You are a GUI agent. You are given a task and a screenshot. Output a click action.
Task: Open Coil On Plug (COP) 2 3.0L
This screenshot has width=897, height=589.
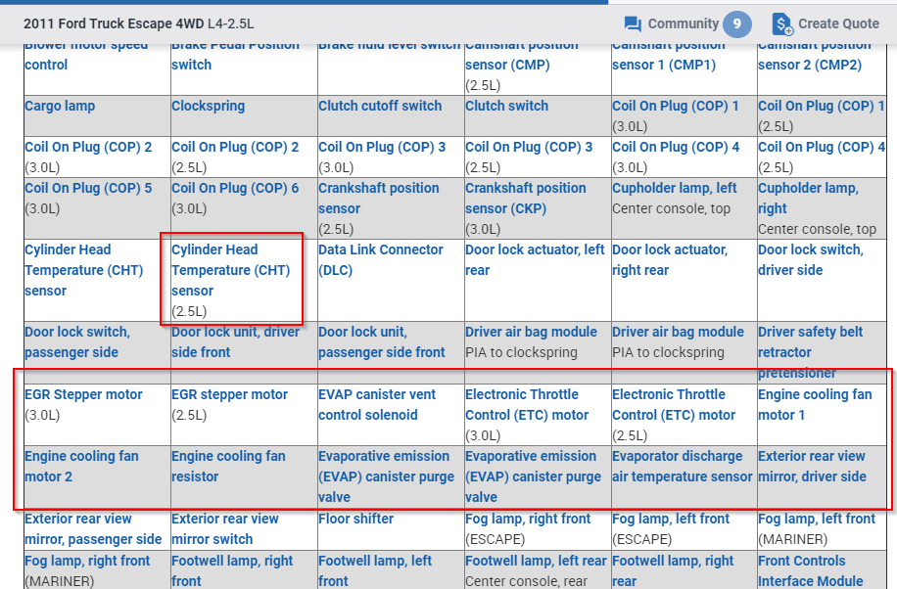(x=88, y=147)
